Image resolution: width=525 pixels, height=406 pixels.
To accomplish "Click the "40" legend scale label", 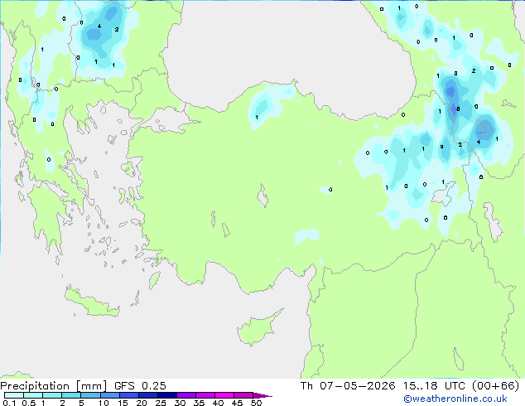I will [218, 403].
